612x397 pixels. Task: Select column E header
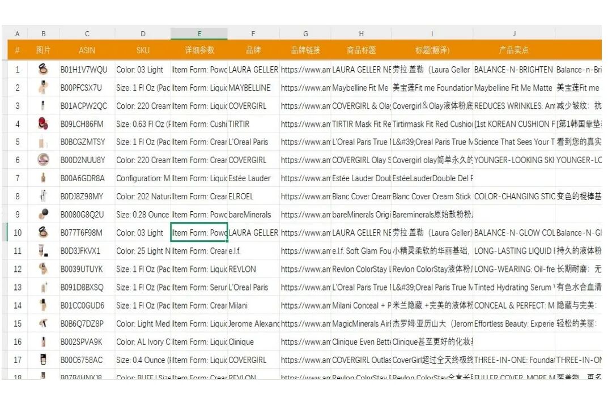coord(199,33)
